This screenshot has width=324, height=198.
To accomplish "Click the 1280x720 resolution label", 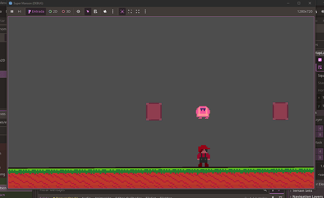I will (x=305, y=12).
